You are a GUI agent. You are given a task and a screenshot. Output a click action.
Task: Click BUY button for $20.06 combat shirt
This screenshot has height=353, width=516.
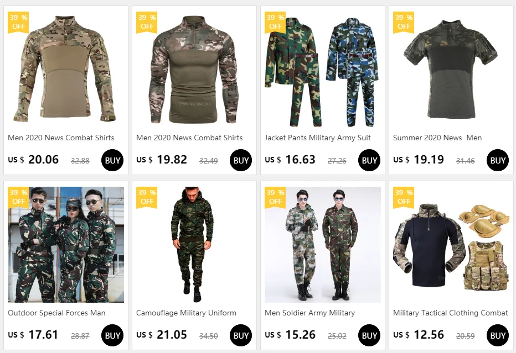pyautogui.click(x=112, y=160)
